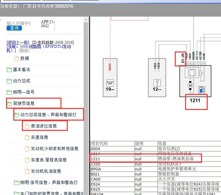Click the folder icon beside 动力总成

point(9,81)
